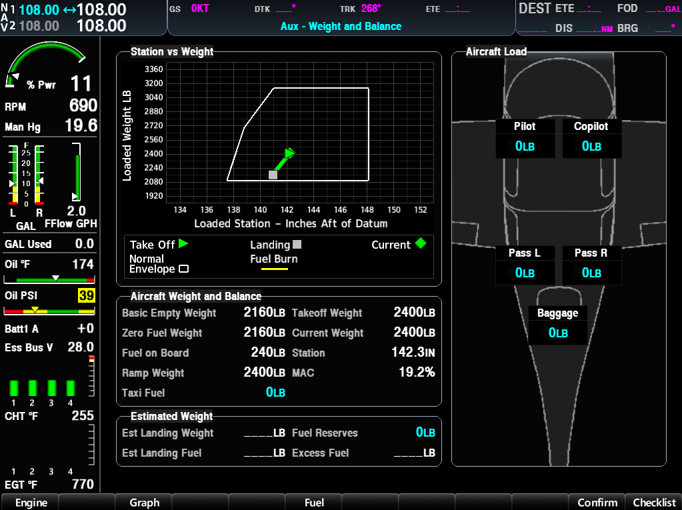Click the gray Landing square marker on graph

(x=273, y=175)
